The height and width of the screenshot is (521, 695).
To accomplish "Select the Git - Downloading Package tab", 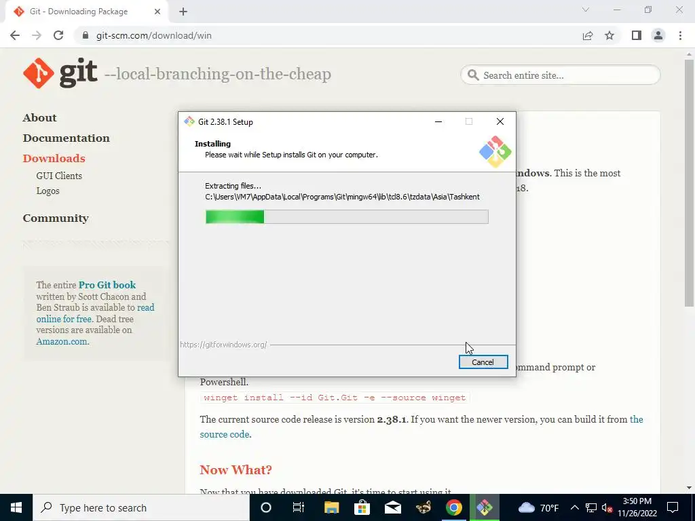I will pos(87,12).
